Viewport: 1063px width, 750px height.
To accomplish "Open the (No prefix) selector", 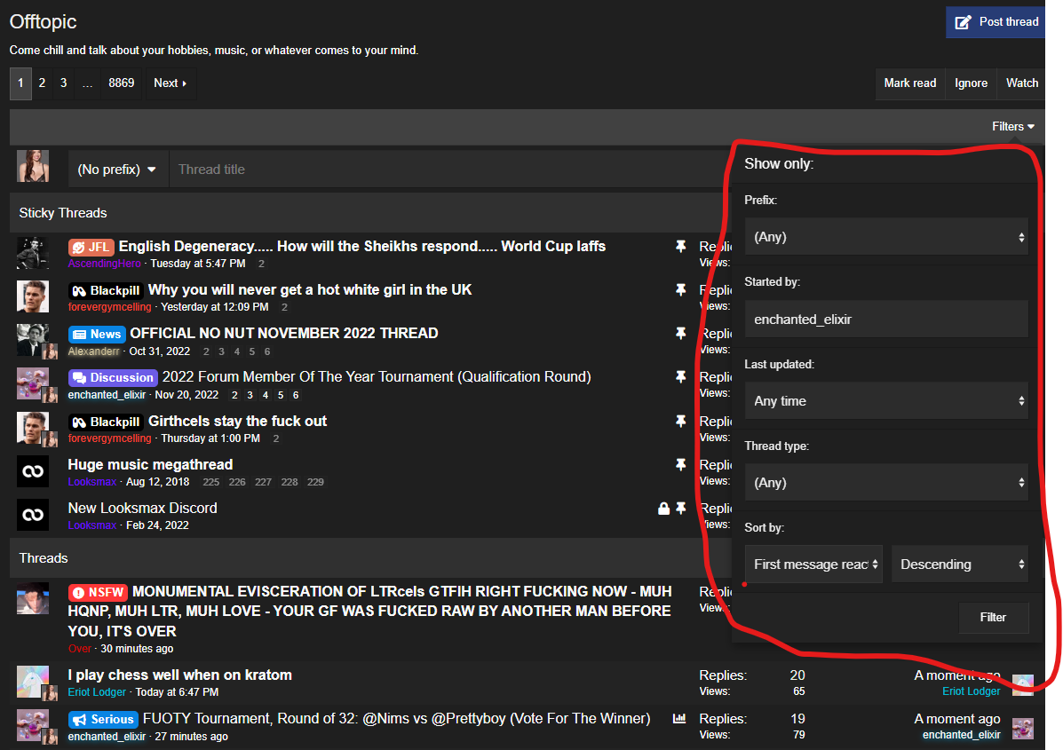I will click(117, 170).
